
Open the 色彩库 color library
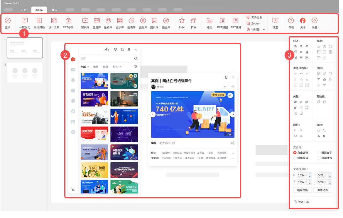point(108,23)
